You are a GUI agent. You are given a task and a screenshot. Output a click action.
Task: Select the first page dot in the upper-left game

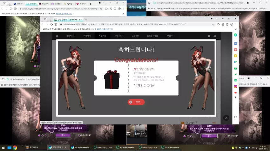pyautogui.click(x=35, y=66)
